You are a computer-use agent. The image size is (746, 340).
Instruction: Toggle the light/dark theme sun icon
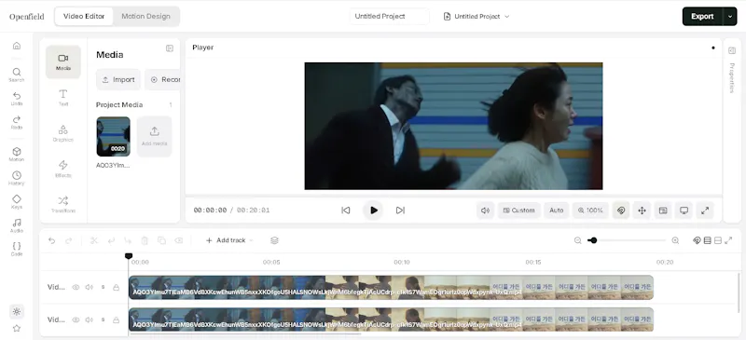pyautogui.click(x=17, y=312)
